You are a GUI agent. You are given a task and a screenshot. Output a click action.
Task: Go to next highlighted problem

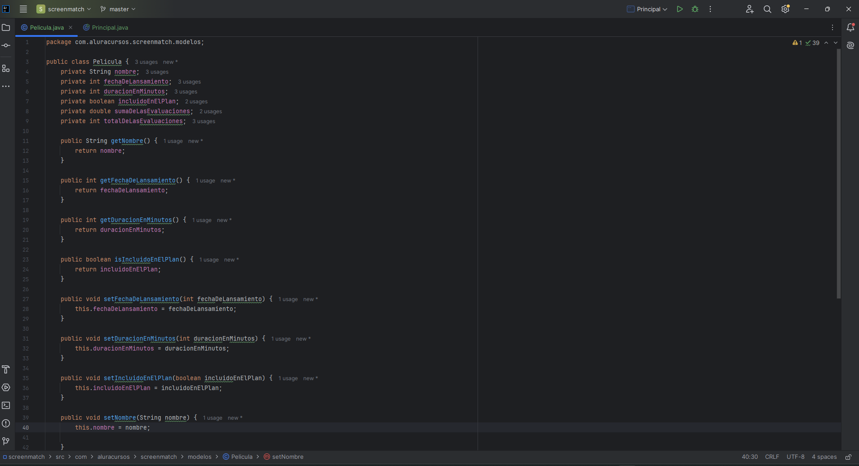(x=836, y=43)
